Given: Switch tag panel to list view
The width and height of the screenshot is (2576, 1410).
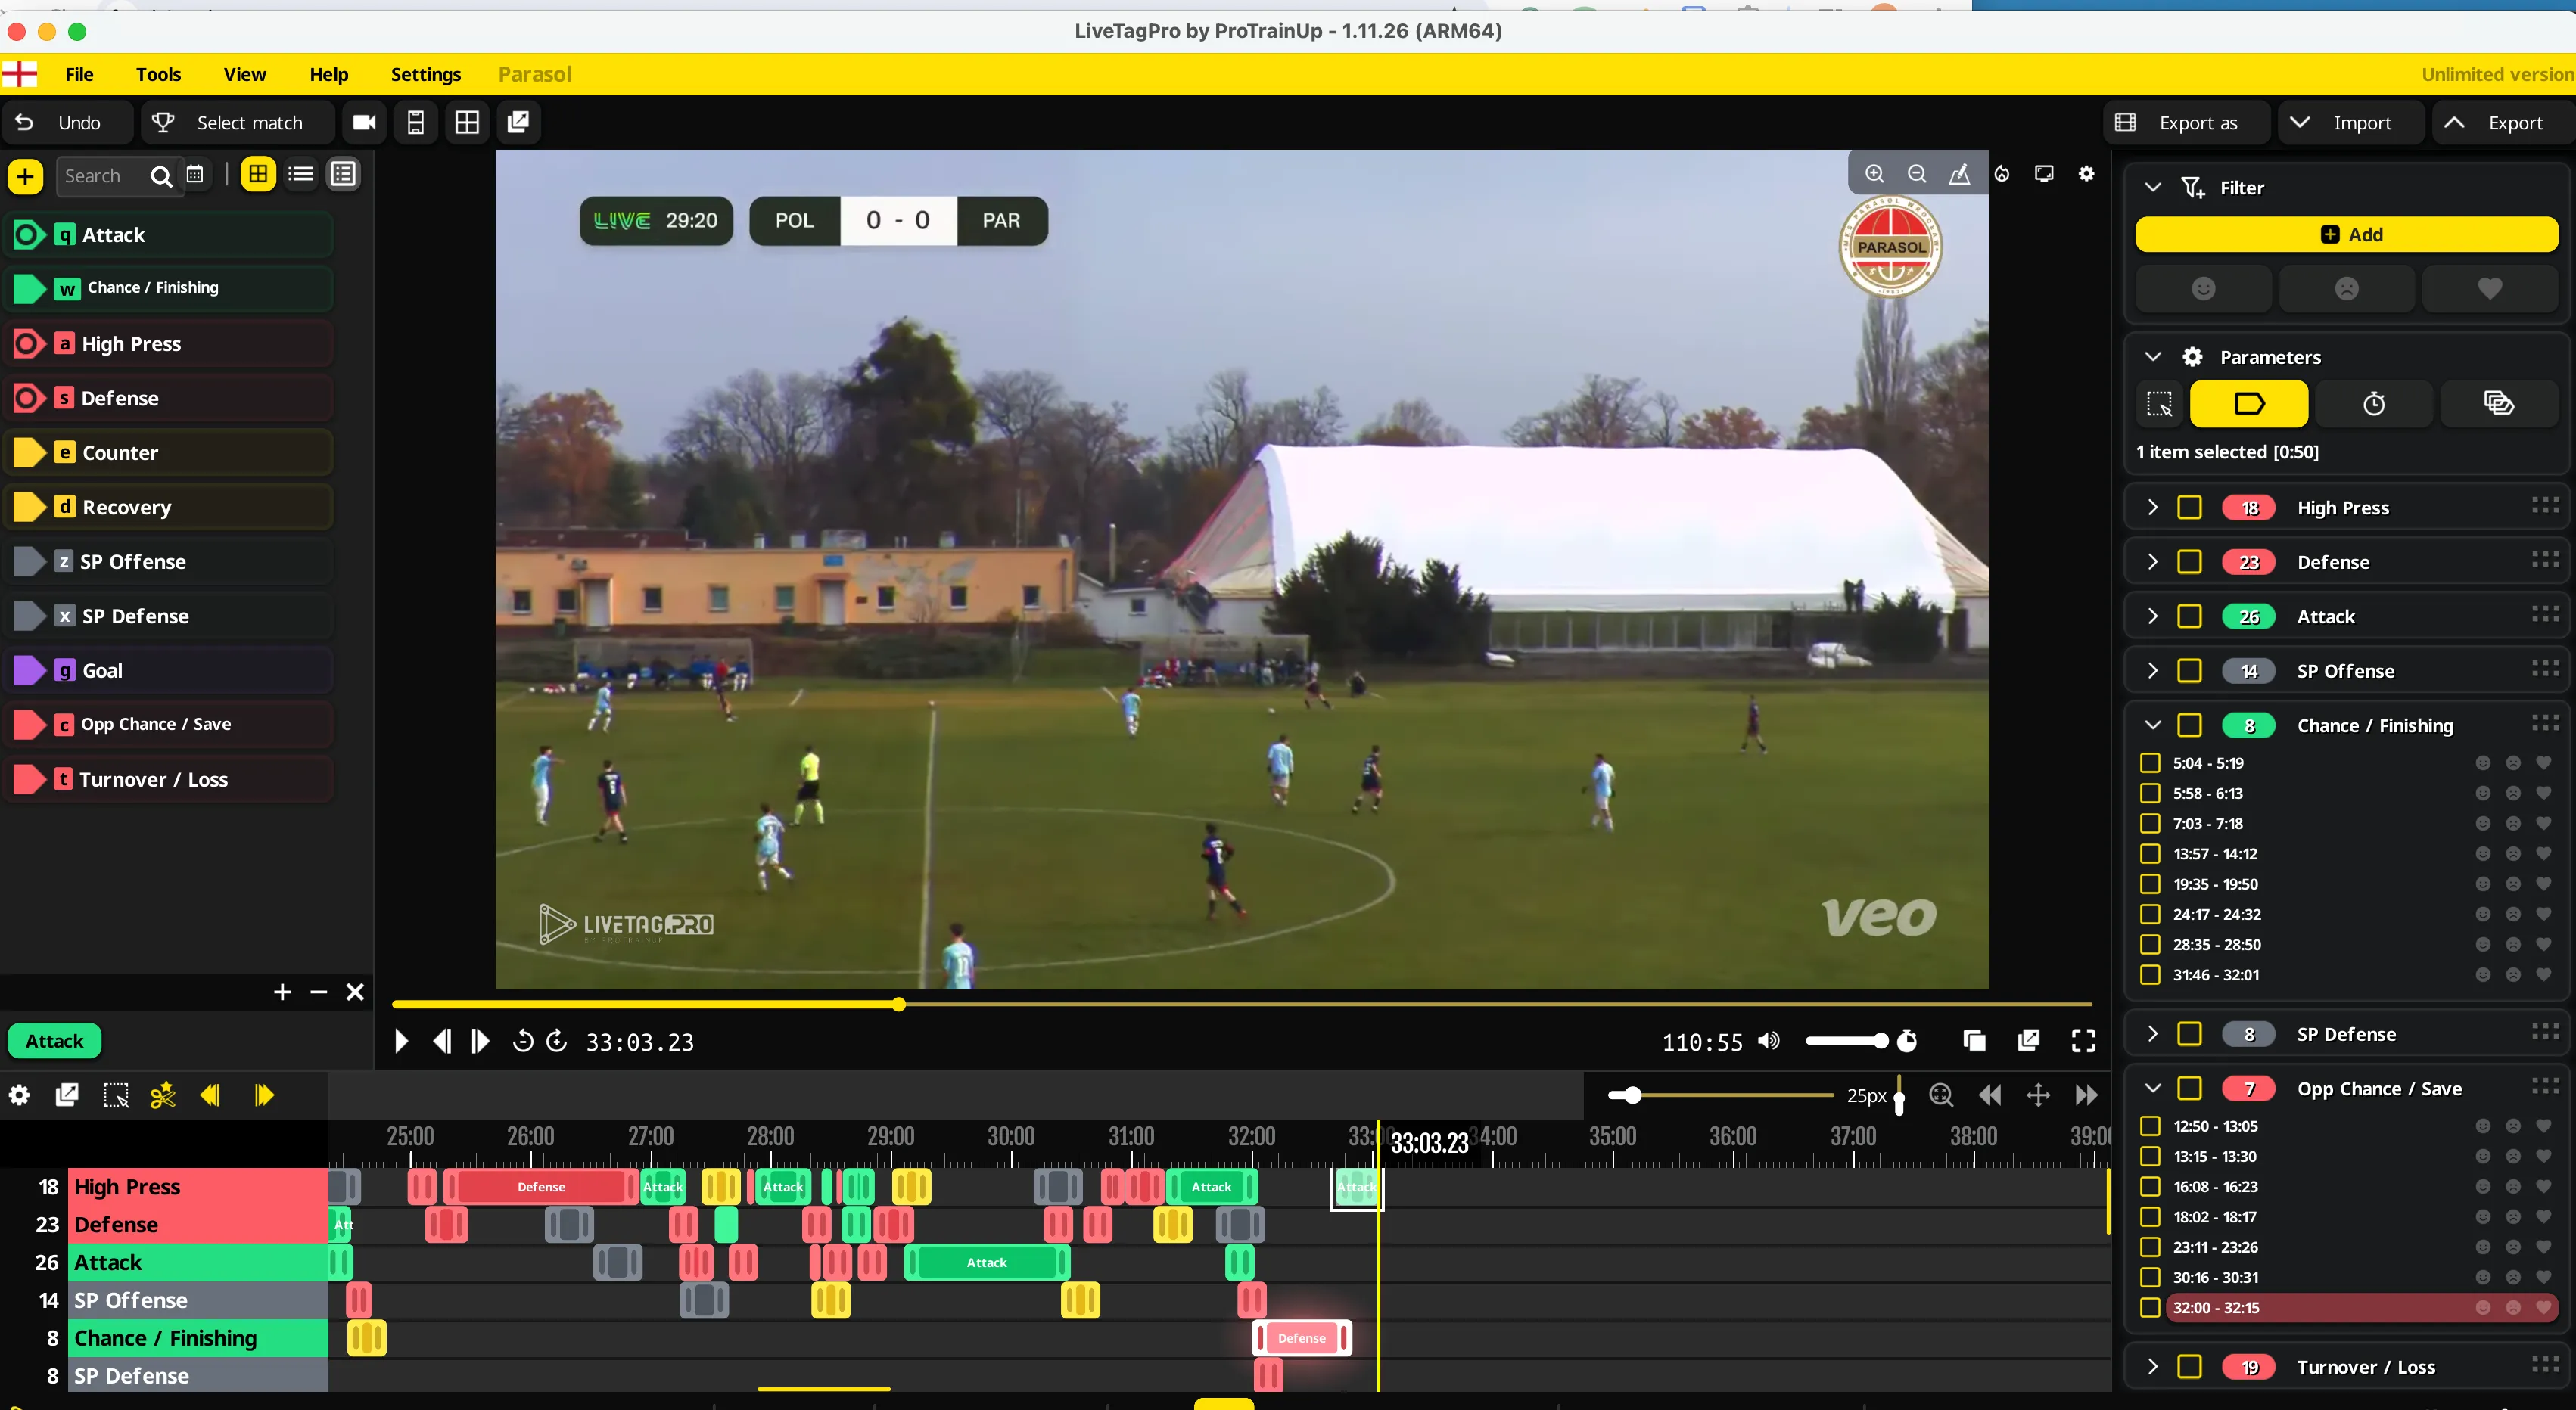Looking at the screenshot, I should coord(300,175).
